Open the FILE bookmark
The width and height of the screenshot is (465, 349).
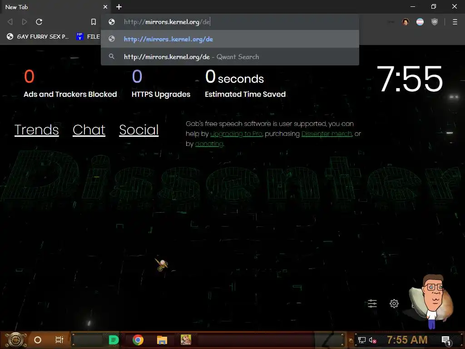pyautogui.click(x=89, y=36)
